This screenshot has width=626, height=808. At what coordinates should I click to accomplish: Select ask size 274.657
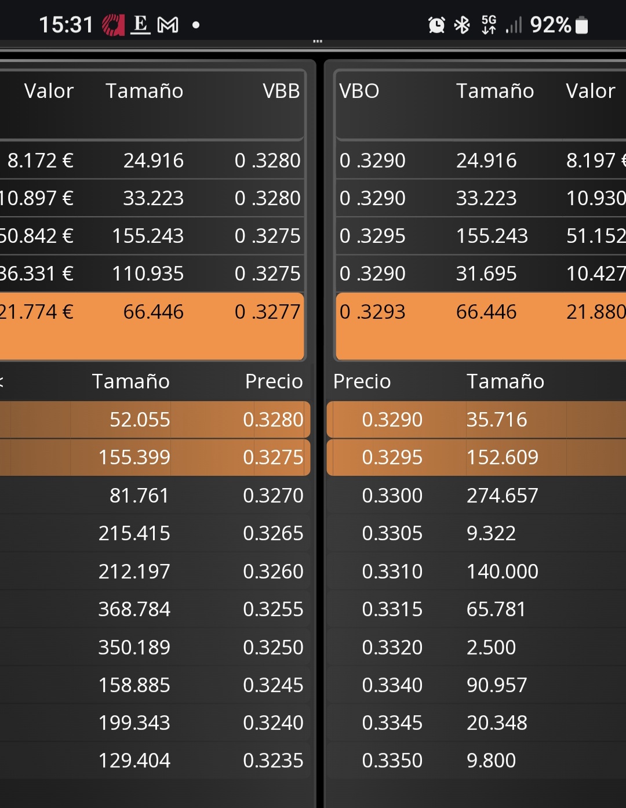point(503,496)
